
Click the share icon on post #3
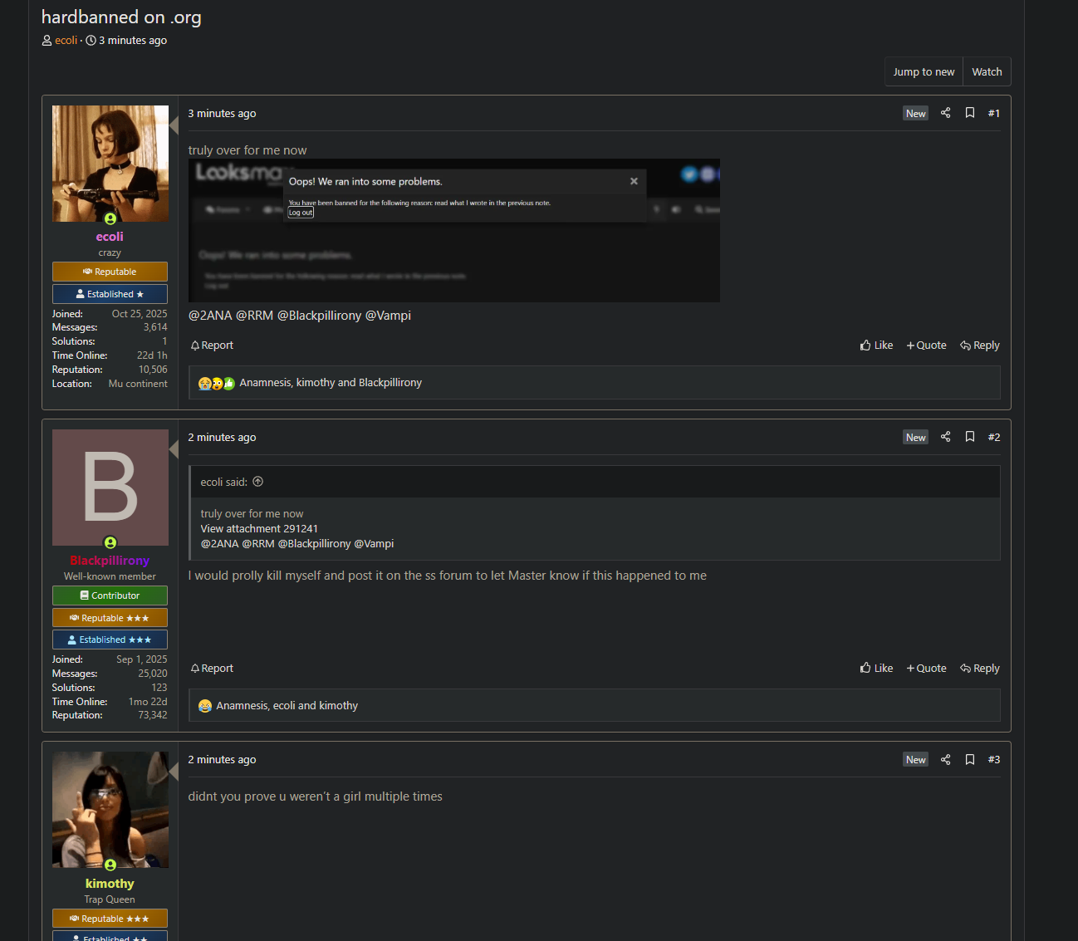(x=945, y=759)
